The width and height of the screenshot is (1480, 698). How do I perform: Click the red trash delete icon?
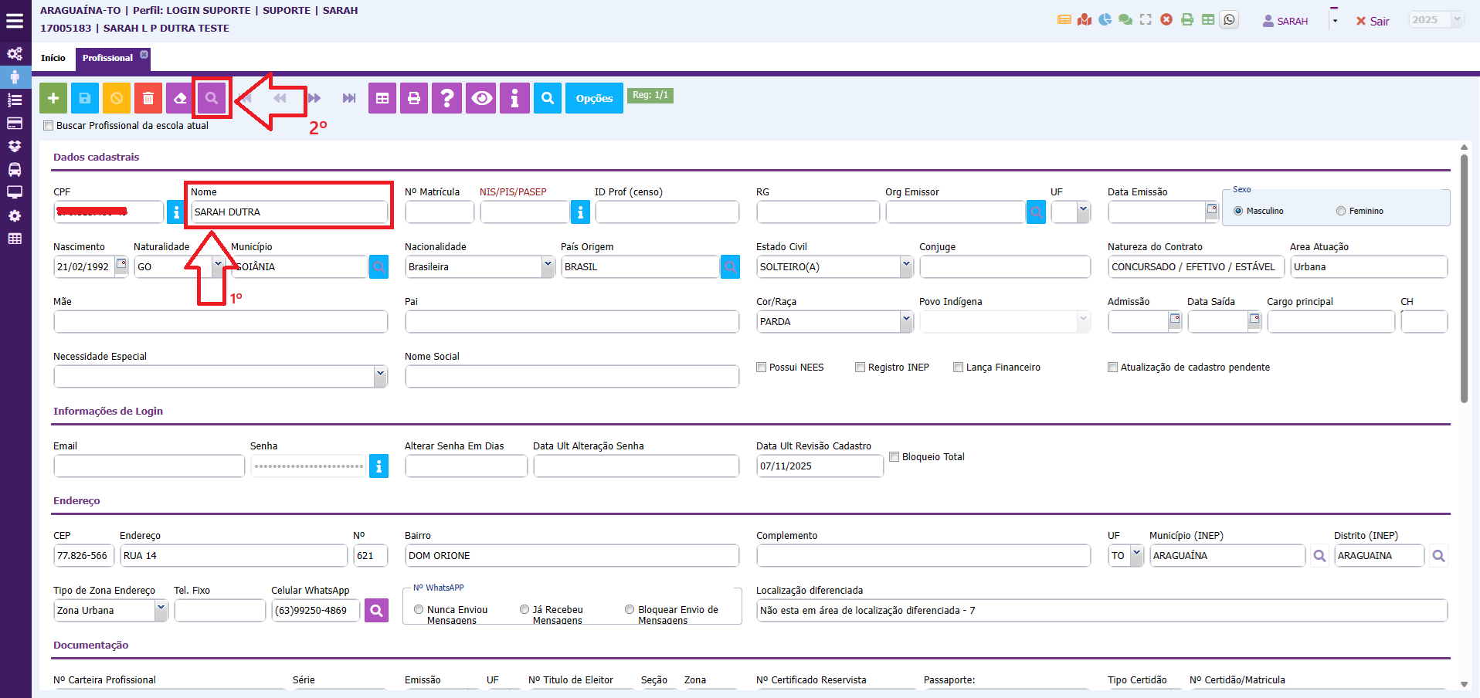pos(148,98)
